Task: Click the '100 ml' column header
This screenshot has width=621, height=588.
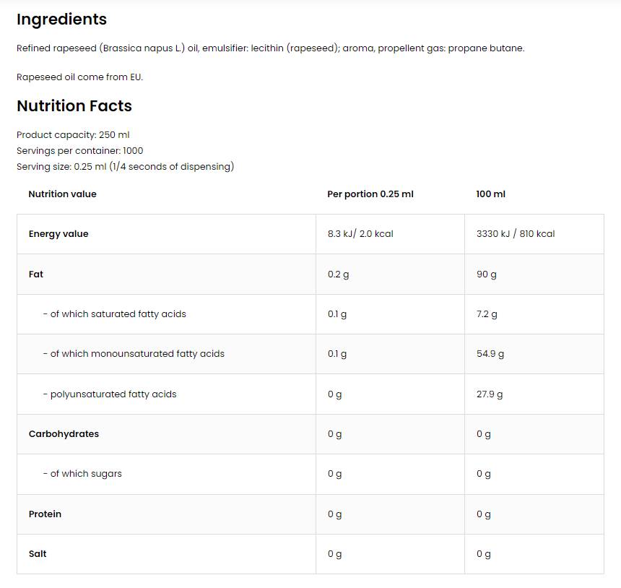Action: [x=491, y=194]
